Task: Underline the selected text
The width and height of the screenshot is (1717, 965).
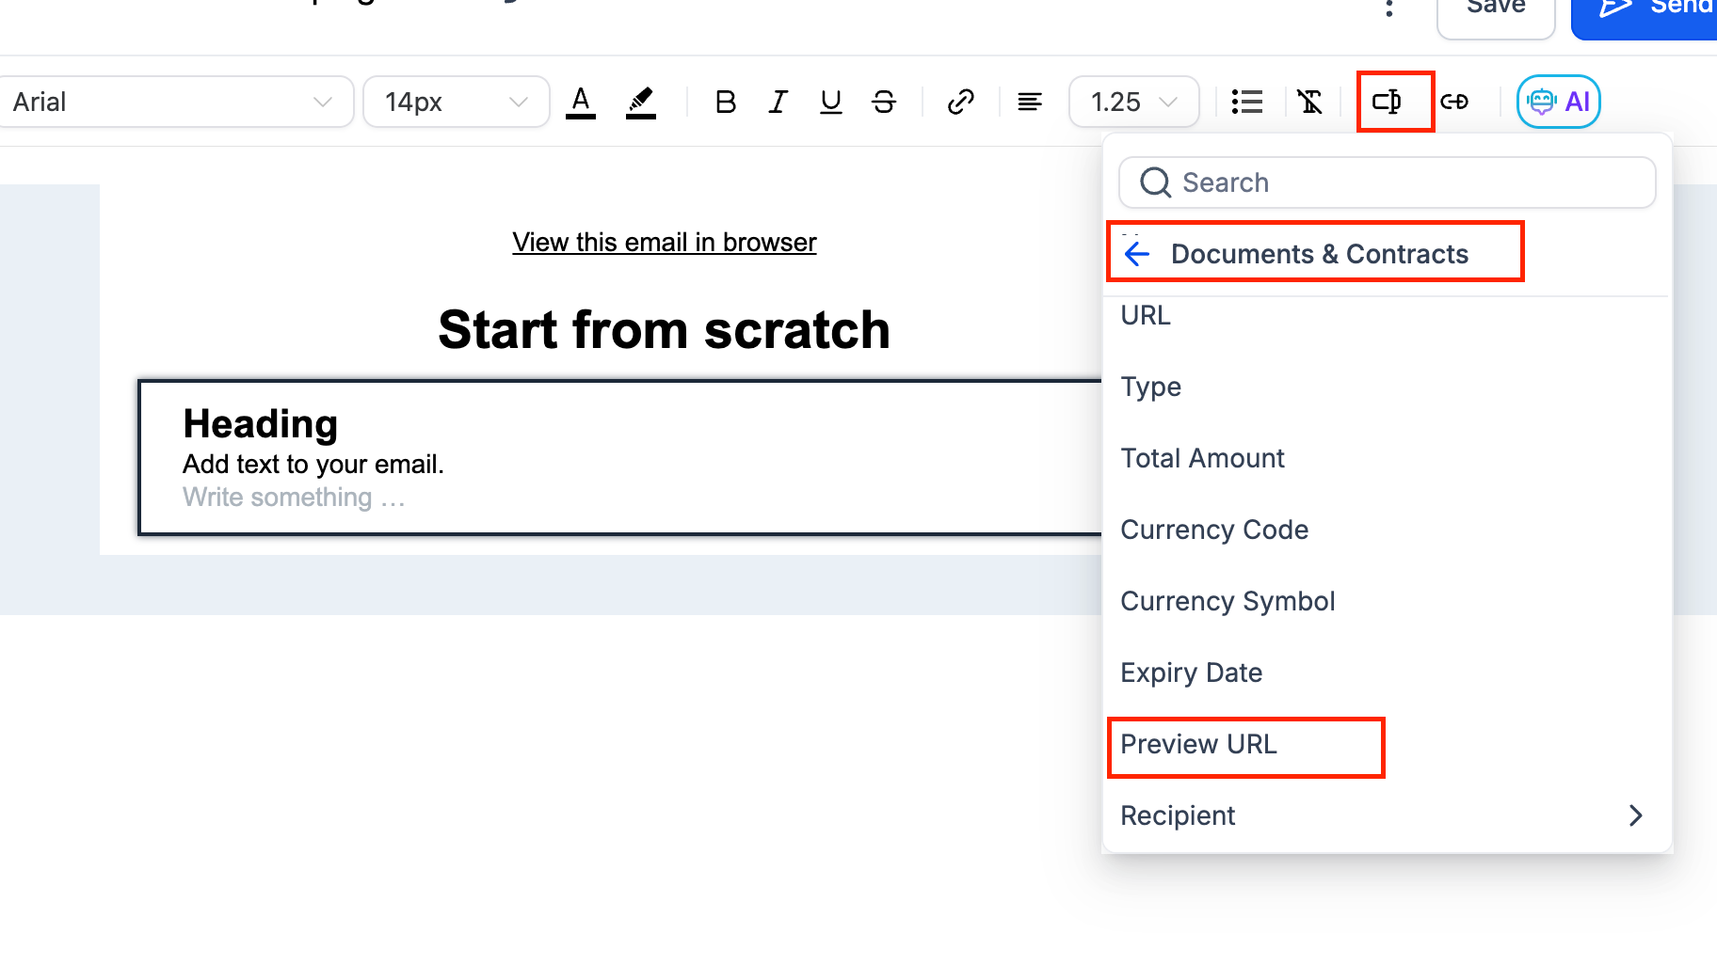Action: click(x=830, y=102)
